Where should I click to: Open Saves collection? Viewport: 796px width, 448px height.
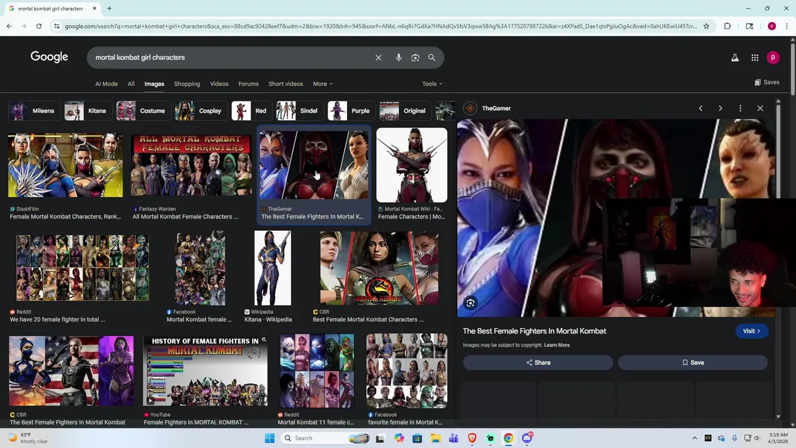click(x=767, y=82)
